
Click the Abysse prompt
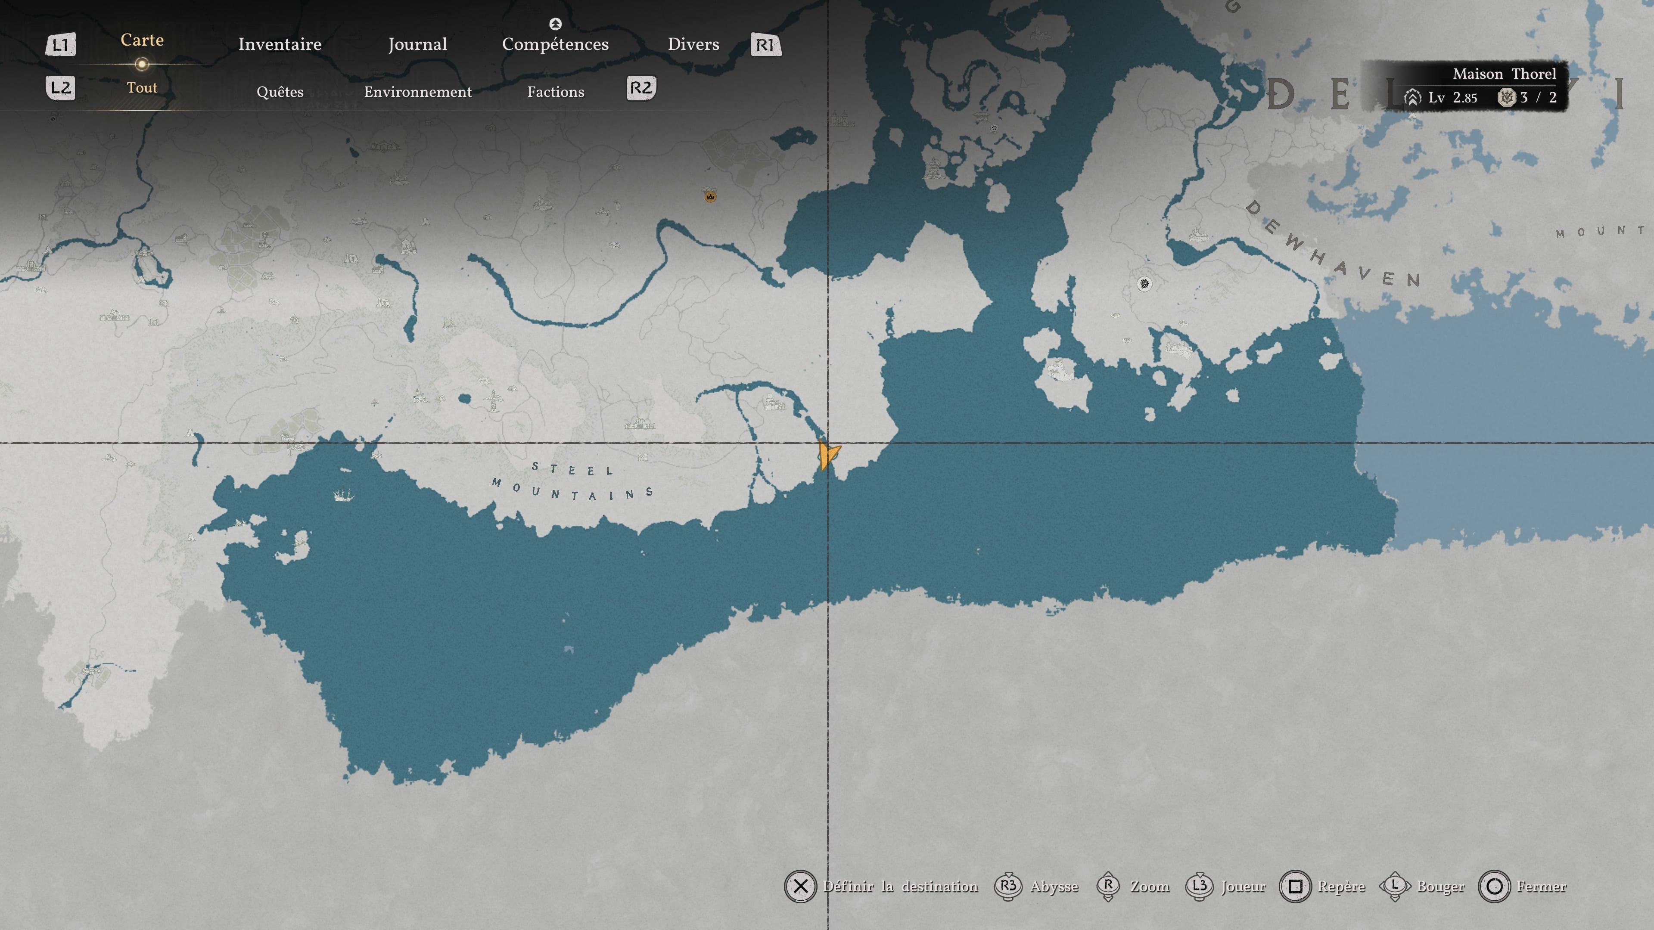click(x=1054, y=887)
